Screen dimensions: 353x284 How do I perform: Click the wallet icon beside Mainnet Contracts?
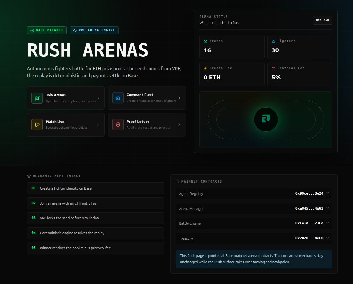(x=178, y=182)
